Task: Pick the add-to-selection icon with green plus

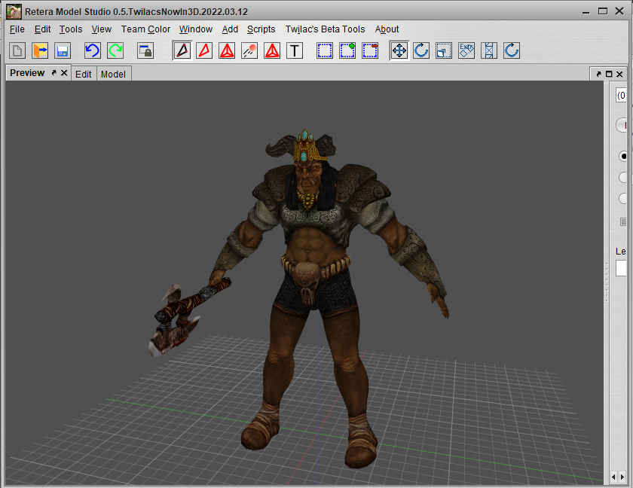Action: coord(347,50)
